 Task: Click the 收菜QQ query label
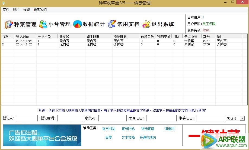(x=91, y=118)
